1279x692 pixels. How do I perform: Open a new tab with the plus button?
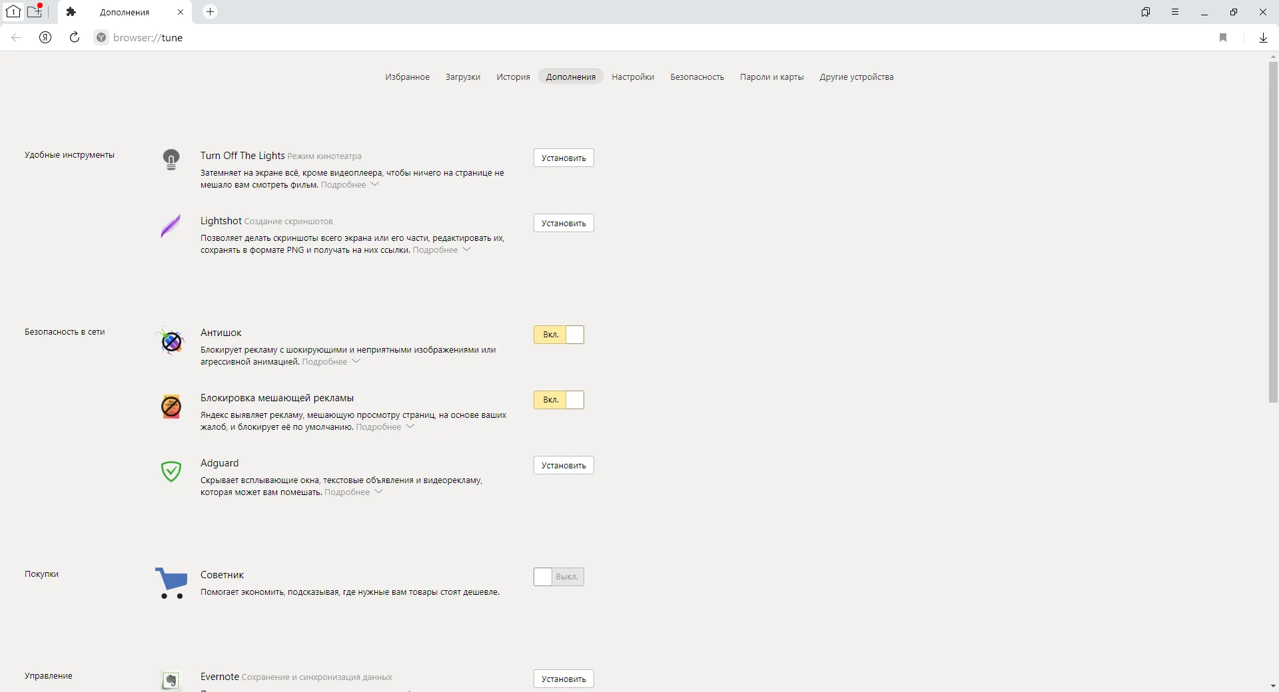point(210,11)
